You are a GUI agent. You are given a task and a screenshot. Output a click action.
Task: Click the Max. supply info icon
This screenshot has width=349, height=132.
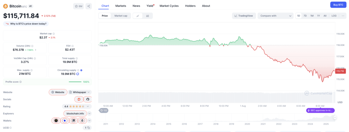coord(31,70)
